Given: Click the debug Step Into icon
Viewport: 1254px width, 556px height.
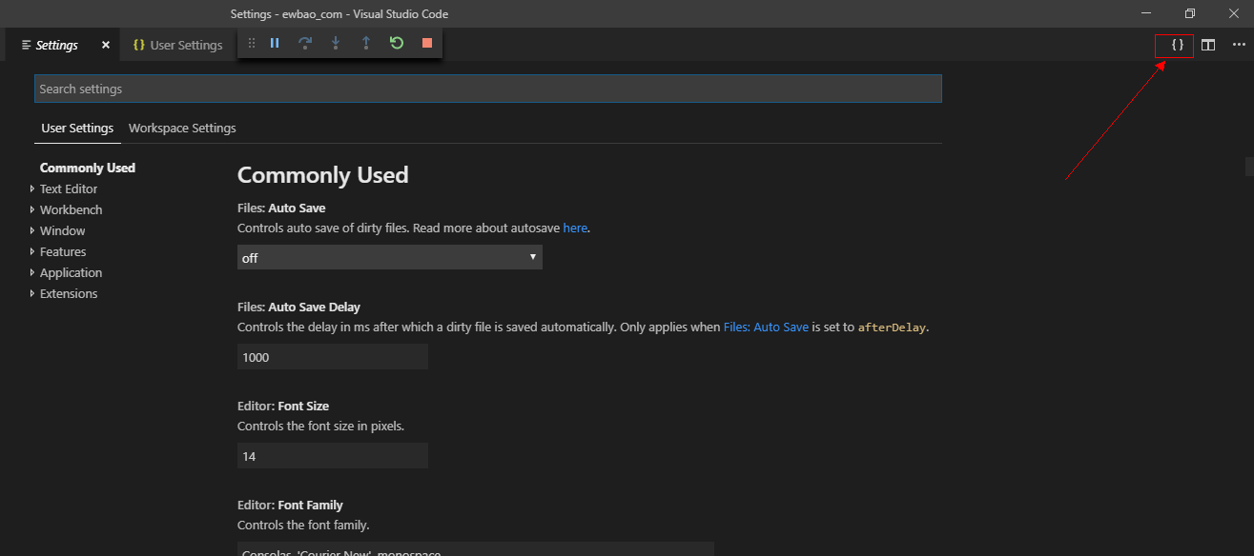Looking at the screenshot, I should (x=336, y=43).
